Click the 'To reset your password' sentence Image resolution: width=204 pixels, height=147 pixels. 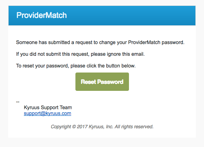click(76, 66)
